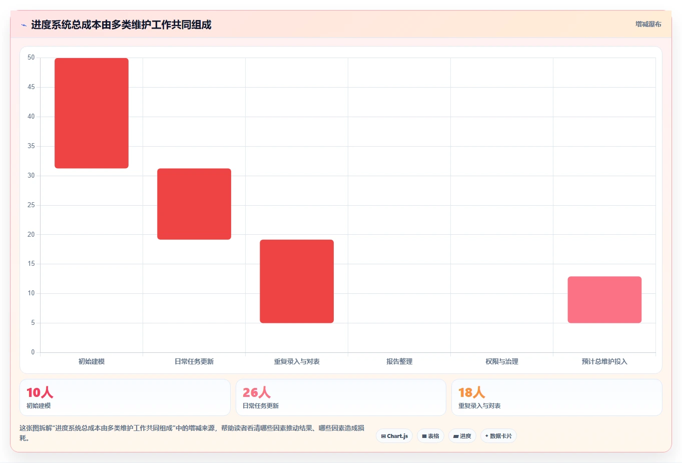This screenshot has width=682, height=463.
Task: Click the red 初始建模 waterfall bar
Action: pos(92,113)
